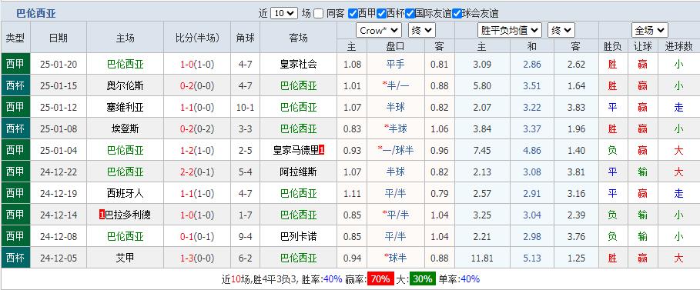Open the Crow* bookmaker dropdown
This screenshot has height=290, width=700.
(x=379, y=30)
